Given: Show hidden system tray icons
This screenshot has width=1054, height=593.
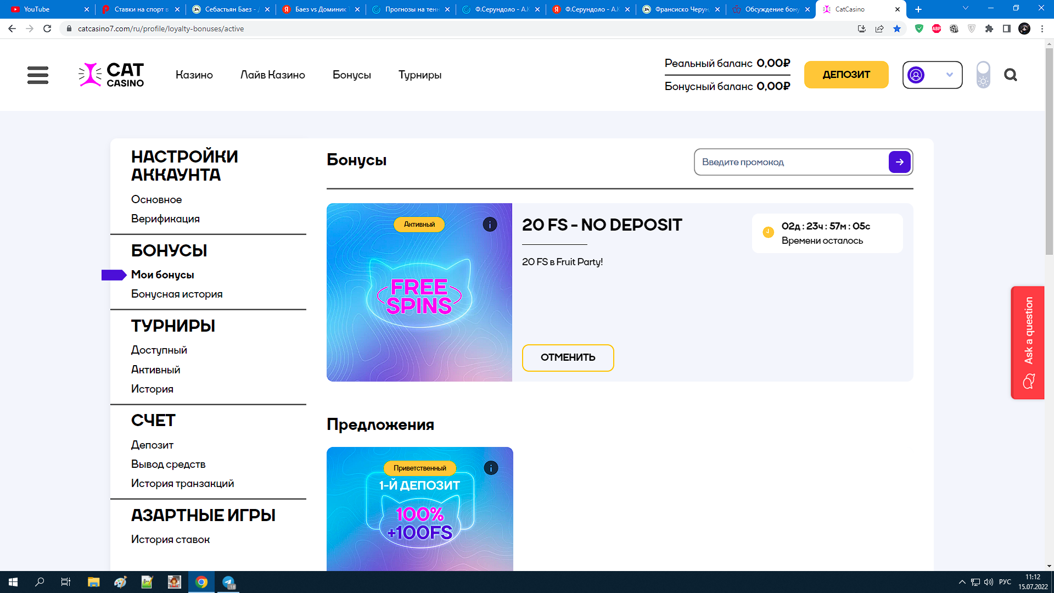Looking at the screenshot, I should pos(962,582).
